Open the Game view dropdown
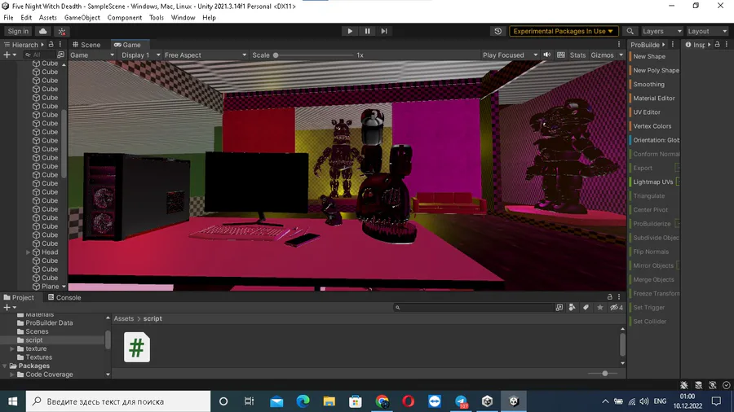Screen dimensions: 734x412 (x=92, y=55)
